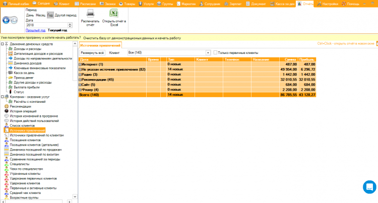Image resolution: width=378 pixels, height=203 pixels.
Task: Click the back navigation arrow
Action: 6,21
